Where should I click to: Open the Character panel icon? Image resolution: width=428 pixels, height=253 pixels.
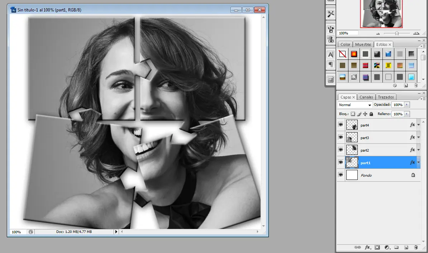click(330, 54)
